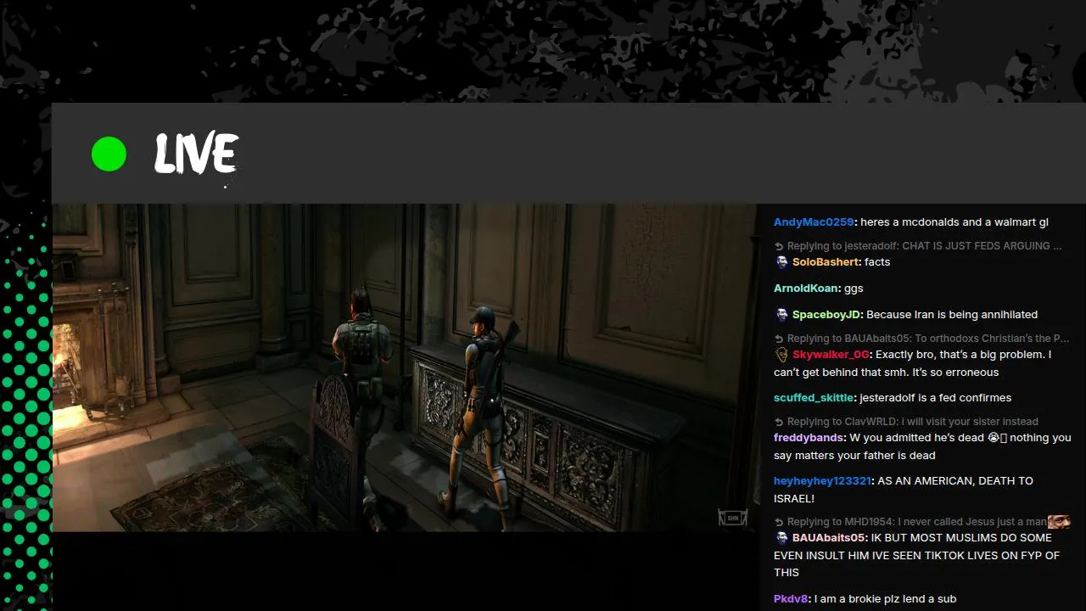This screenshot has width=1086, height=611.
Task: Click the green live indicator dot
Action: pos(109,154)
